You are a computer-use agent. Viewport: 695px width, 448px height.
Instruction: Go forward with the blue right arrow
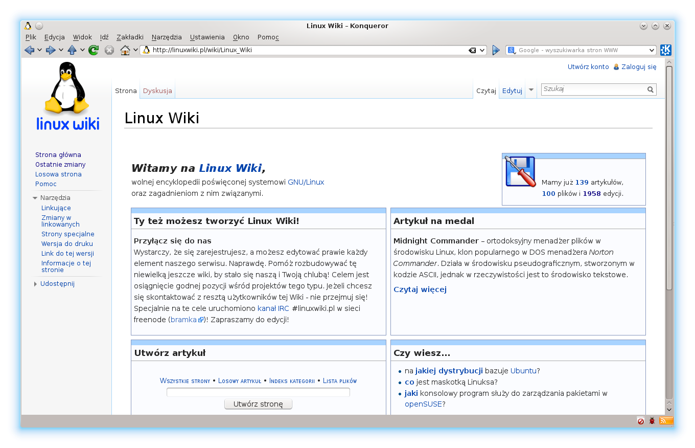click(51, 50)
